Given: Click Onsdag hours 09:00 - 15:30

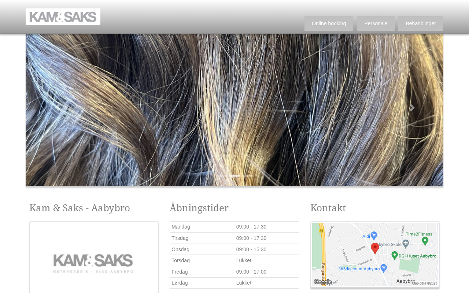Looking at the screenshot, I should point(251,249).
